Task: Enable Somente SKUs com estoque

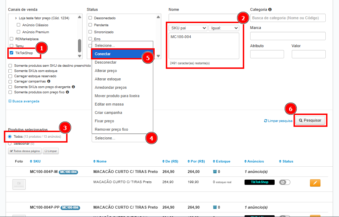Action: (x=10, y=71)
